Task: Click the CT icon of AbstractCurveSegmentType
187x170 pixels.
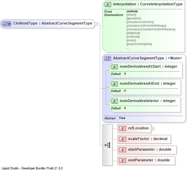Action: tap(108, 59)
